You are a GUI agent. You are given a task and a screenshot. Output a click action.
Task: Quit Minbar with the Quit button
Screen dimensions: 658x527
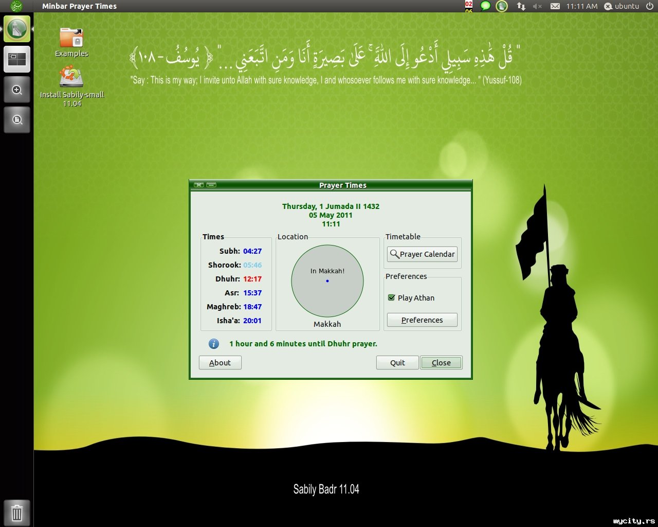[397, 363]
